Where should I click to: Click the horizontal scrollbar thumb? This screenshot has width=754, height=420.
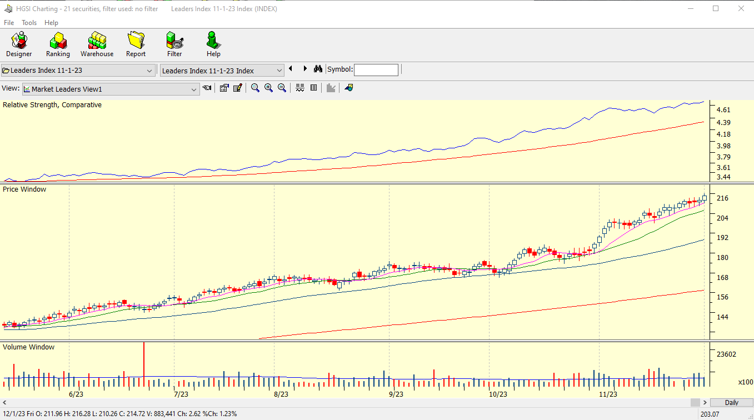pos(695,402)
